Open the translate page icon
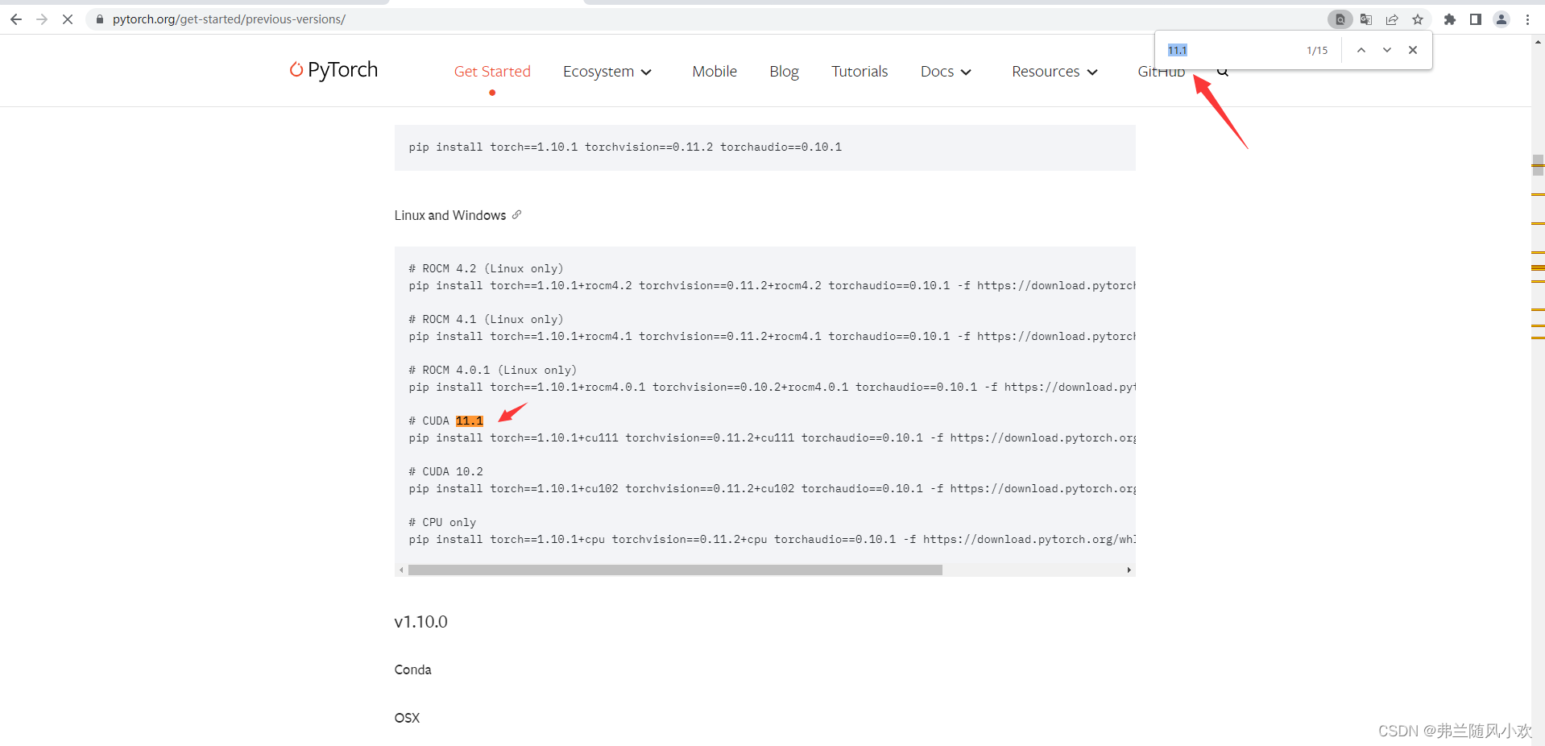This screenshot has width=1545, height=746. pyautogui.click(x=1366, y=19)
